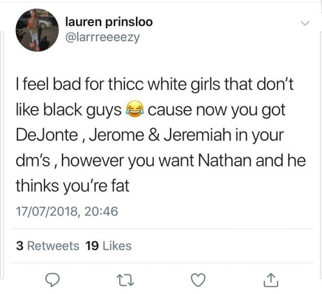The width and height of the screenshot is (322, 294).
Task: Select the name DeJonte in tweet
Action: (x=47, y=135)
